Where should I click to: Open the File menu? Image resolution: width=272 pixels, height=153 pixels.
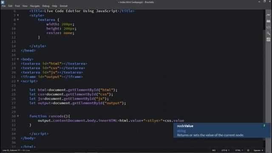click(x=4, y=6)
